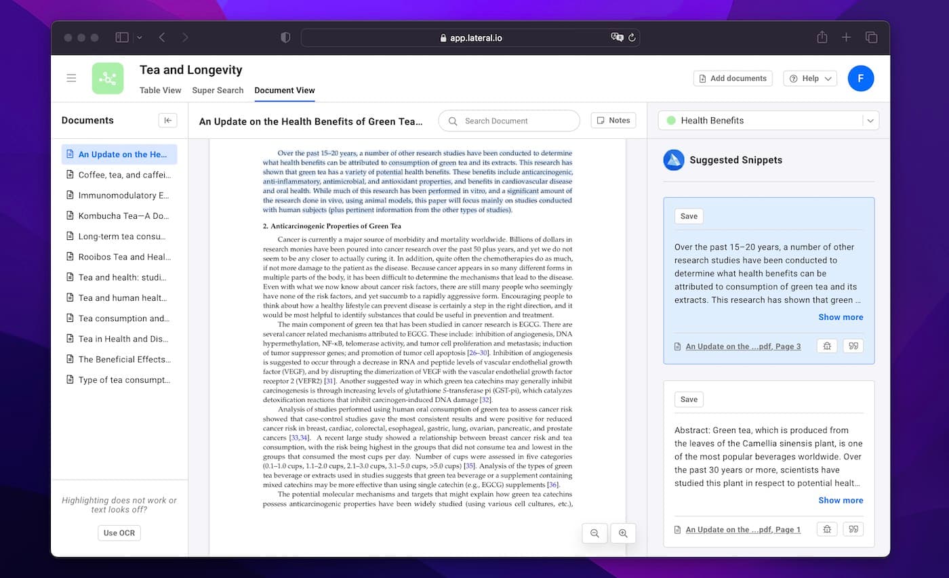Open the Help dropdown

tap(810, 79)
